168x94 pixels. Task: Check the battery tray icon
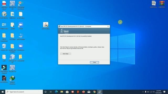[148, 92]
